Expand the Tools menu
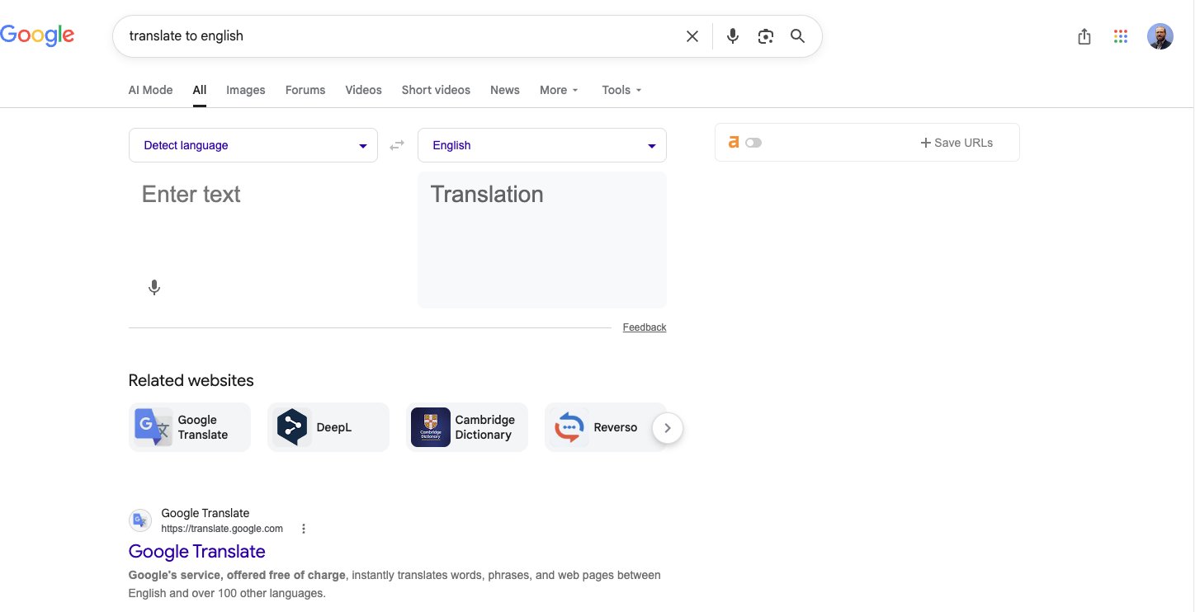The height and width of the screenshot is (612, 1195). tap(621, 90)
